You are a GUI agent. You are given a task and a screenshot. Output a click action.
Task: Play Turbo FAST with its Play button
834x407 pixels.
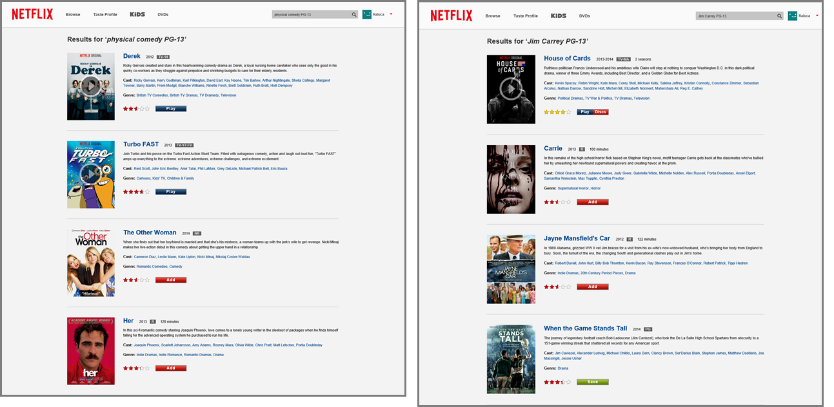(171, 192)
